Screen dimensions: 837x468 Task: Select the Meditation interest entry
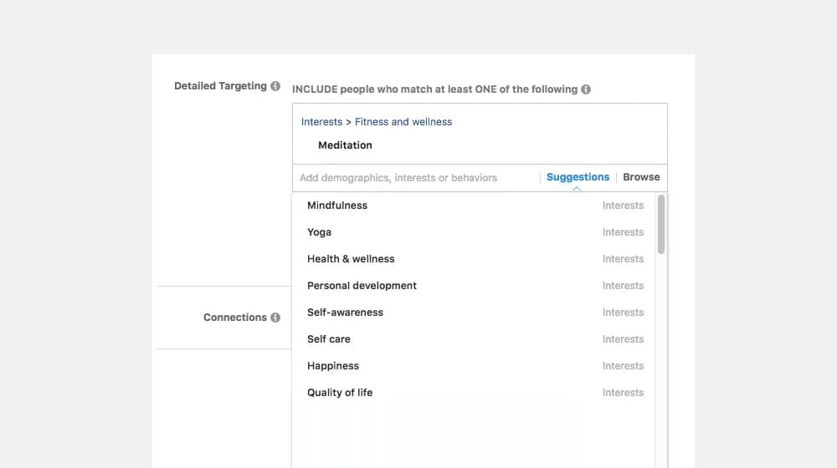tap(345, 145)
